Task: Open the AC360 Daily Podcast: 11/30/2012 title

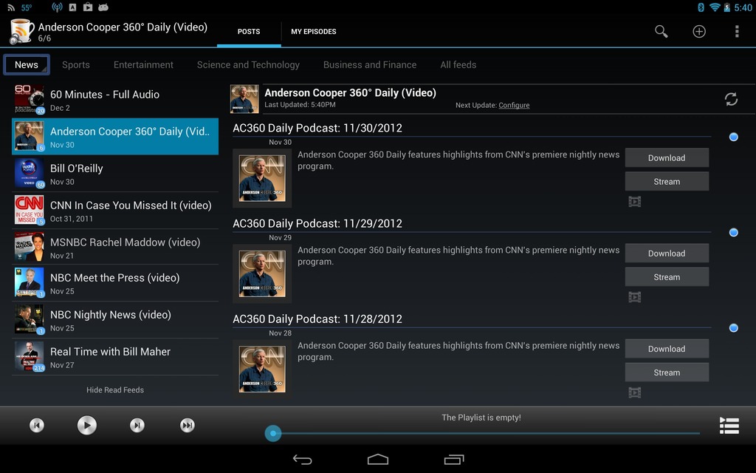Action: [317, 128]
